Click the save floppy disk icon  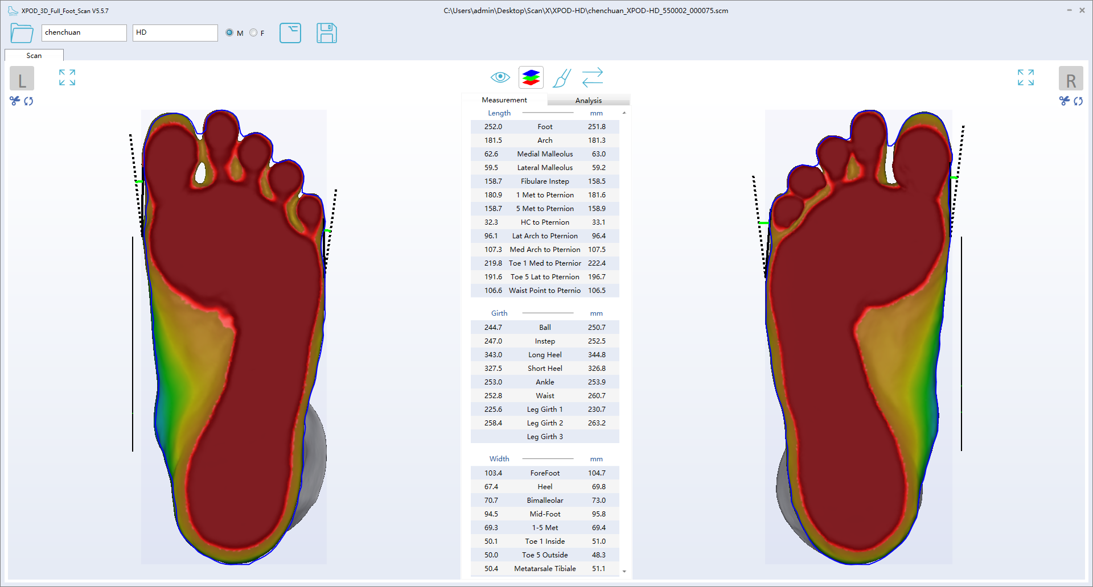click(326, 33)
